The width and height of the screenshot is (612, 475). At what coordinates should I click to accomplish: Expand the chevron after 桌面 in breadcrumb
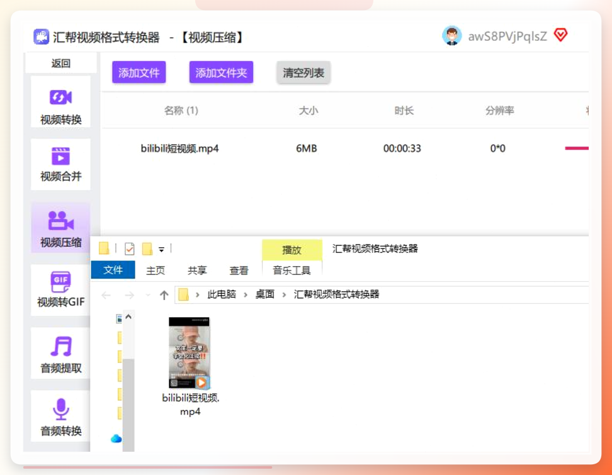(x=284, y=295)
